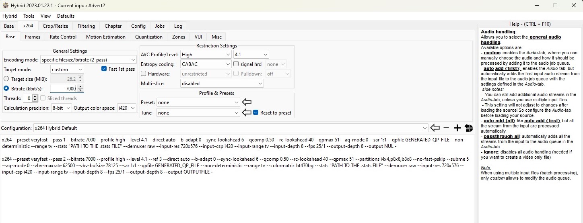The image size is (583, 223).
Task: Switch to the Config tab
Action: [x=138, y=26]
